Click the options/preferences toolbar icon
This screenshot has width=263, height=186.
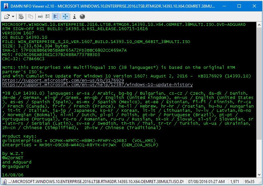point(21,17)
